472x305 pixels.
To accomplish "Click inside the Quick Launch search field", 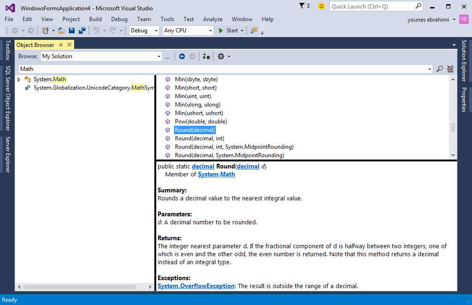I will click(371, 6).
